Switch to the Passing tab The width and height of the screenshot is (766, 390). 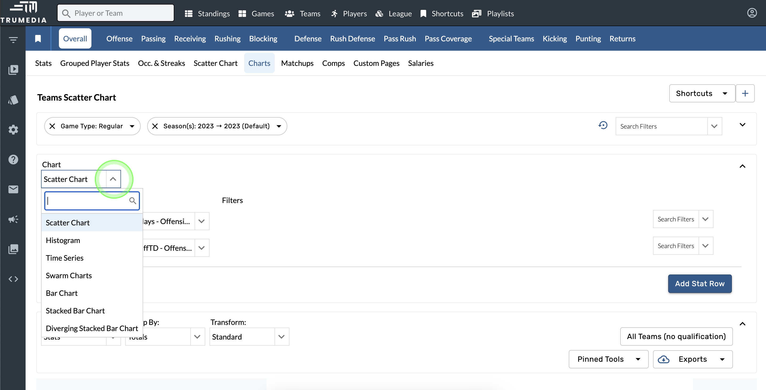pos(153,39)
